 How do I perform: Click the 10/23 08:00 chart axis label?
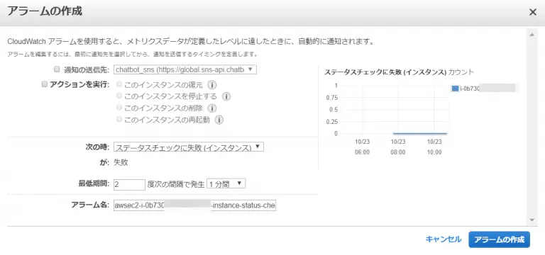398,147
